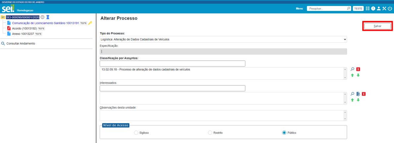Image resolution: width=394 pixels, height=143 pixels.
Task: Open the Tipo do Processo dropdown
Action: click(x=223, y=39)
